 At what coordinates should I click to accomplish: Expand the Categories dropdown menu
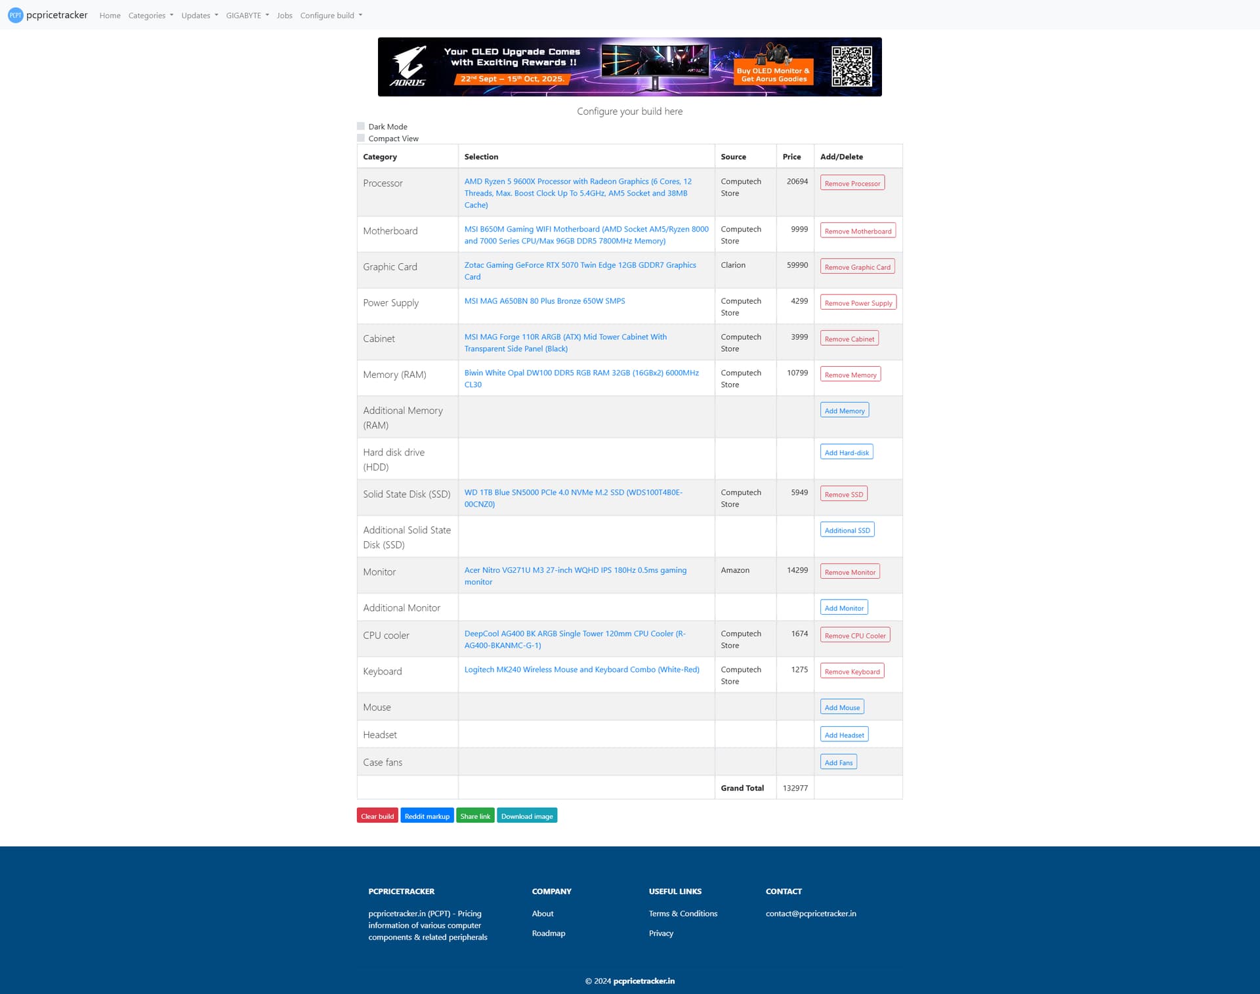tap(150, 15)
